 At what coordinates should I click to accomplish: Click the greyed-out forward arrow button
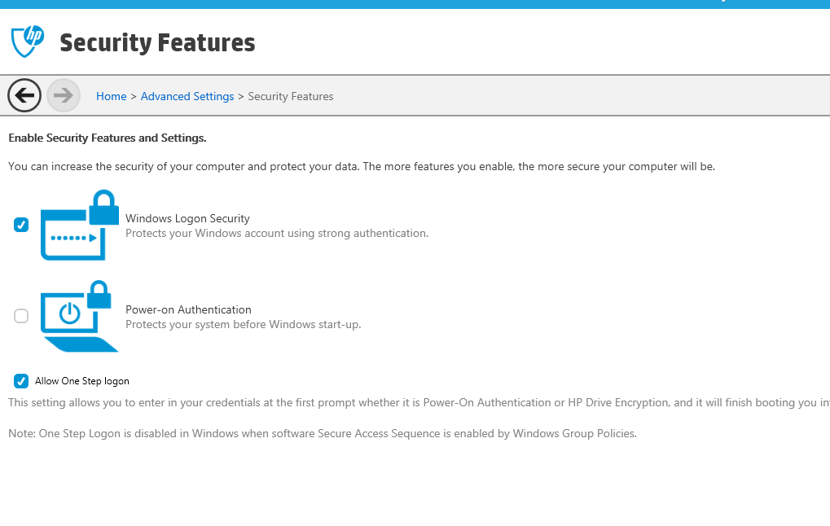[x=64, y=96]
